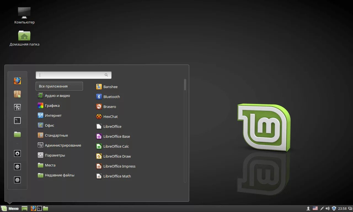Click the Logout icon in menu sidebar
The height and width of the screenshot is (212, 353).
(17, 167)
